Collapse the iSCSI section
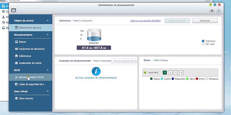 coord(47,70)
